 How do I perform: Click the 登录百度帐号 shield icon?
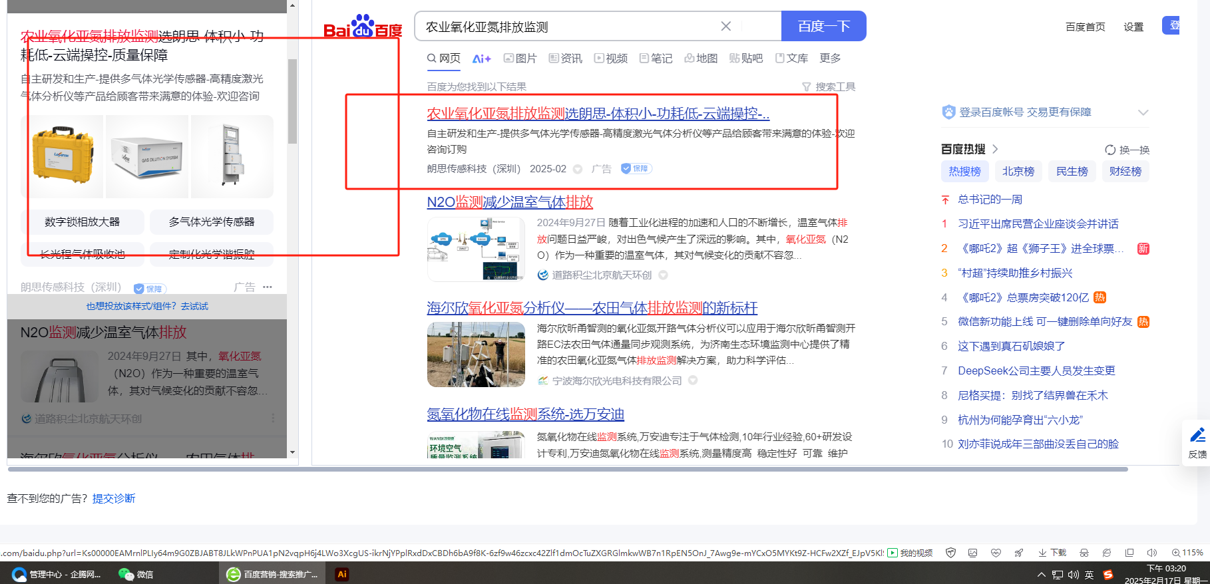pos(948,112)
